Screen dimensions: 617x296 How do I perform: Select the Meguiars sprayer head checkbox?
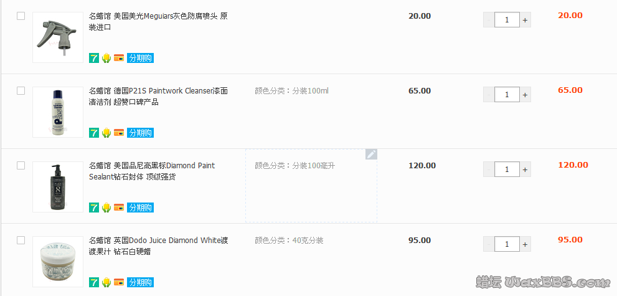click(21, 16)
